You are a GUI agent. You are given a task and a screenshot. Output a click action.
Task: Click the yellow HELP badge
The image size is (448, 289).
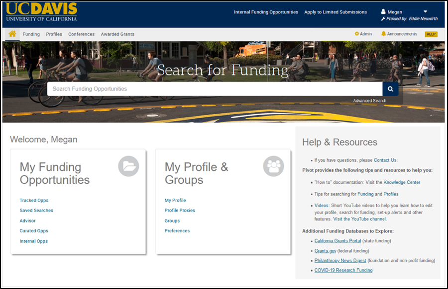pos(431,34)
